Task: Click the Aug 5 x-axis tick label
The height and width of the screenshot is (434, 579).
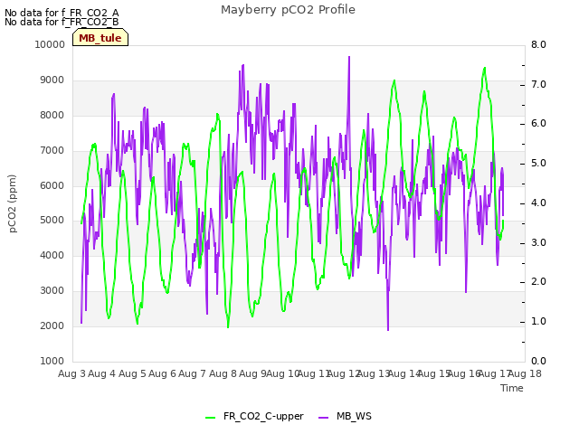Action: pyautogui.click(x=132, y=373)
